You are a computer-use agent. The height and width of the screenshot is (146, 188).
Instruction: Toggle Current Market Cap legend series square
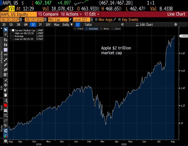13,30
